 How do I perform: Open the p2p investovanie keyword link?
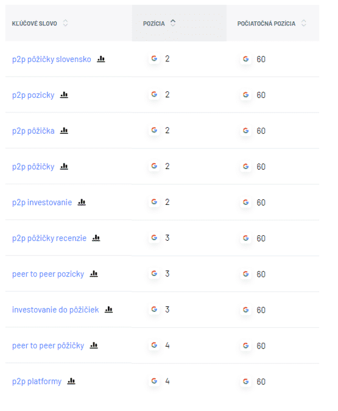(x=42, y=202)
